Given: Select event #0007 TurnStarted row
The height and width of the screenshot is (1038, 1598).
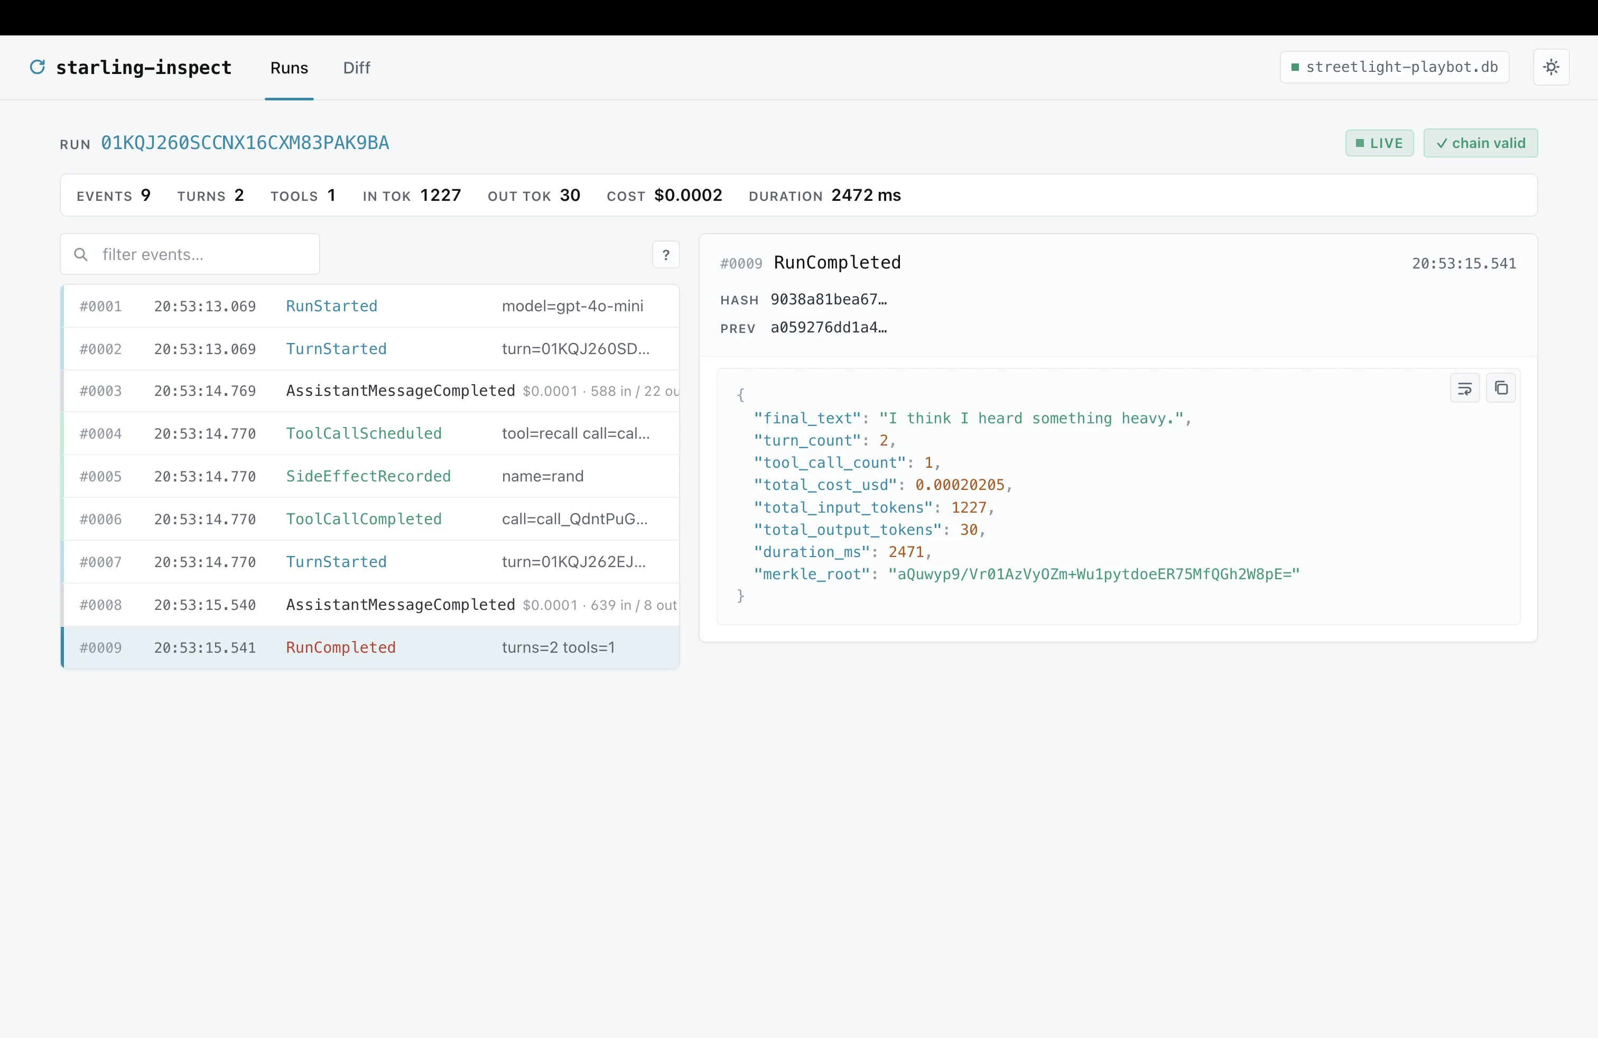Looking at the screenshot, I should (x=370, y=562).
